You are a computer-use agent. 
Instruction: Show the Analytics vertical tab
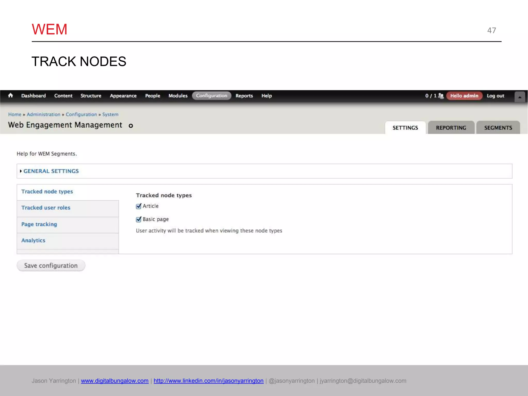[33, 241]
